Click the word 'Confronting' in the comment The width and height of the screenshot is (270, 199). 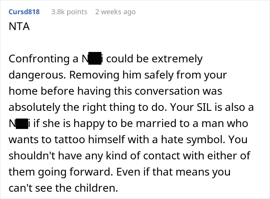tap(39, 59)
